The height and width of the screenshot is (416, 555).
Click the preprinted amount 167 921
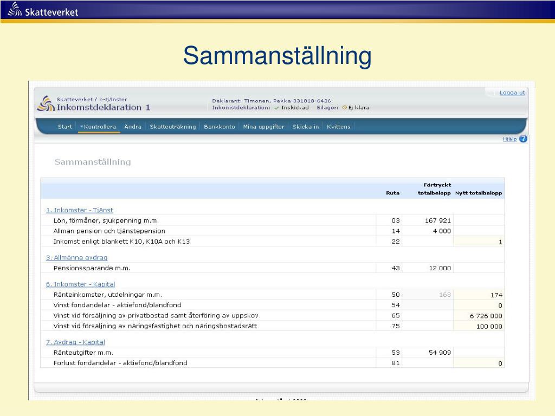[x=438, y=221]
